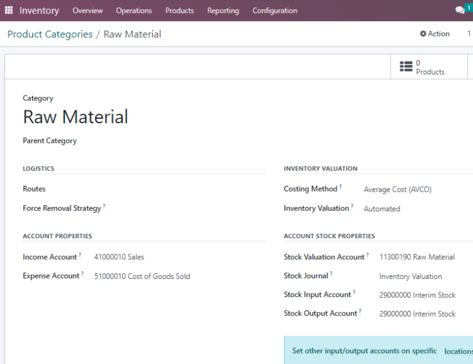
Task: Click the LOGISTICS section heading
Action: coord(38,169)
